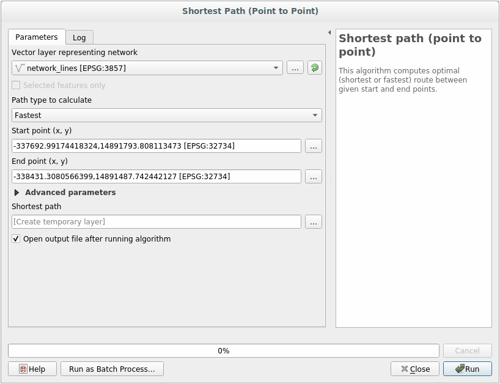Click the progress bar showing 0%

pyautogui.click(x=223, y=350)
